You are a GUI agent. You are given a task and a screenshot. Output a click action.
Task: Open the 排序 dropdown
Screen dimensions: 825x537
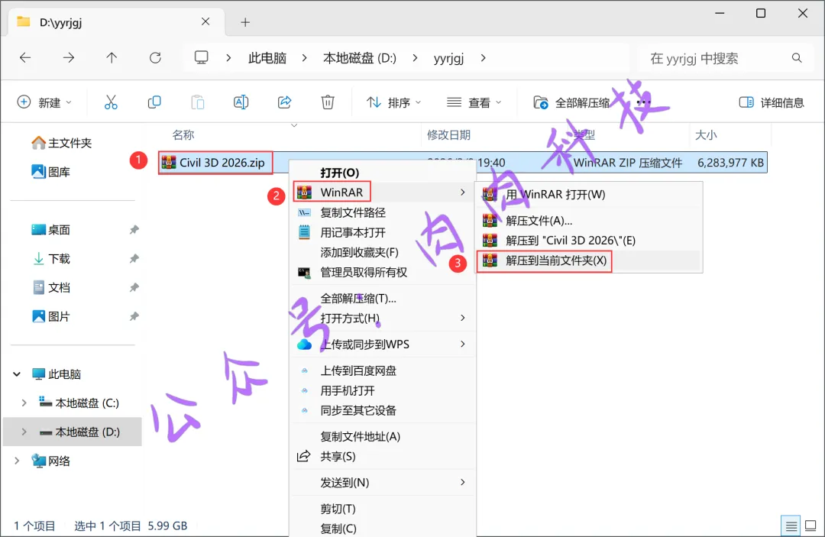pos(393,102)
